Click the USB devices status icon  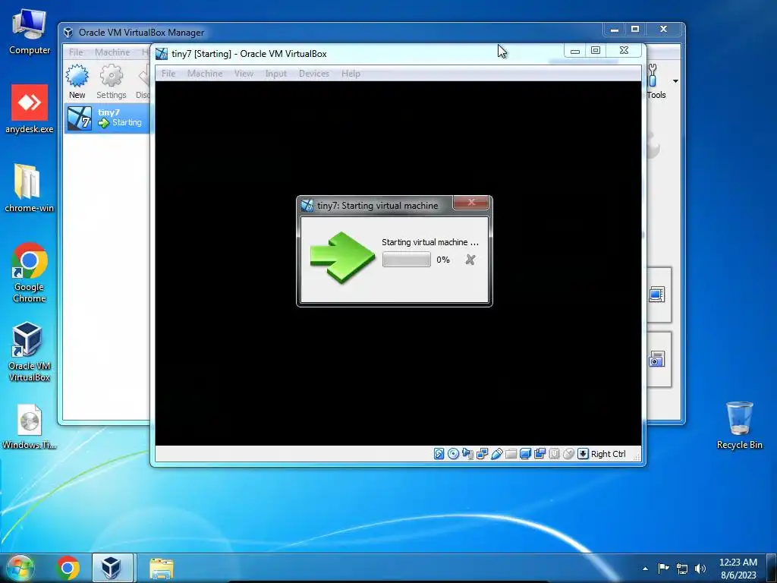coord(496,454)
